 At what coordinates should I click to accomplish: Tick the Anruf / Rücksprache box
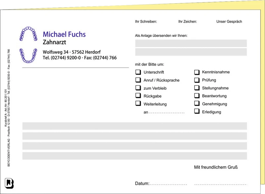click(x=138, y=80)
